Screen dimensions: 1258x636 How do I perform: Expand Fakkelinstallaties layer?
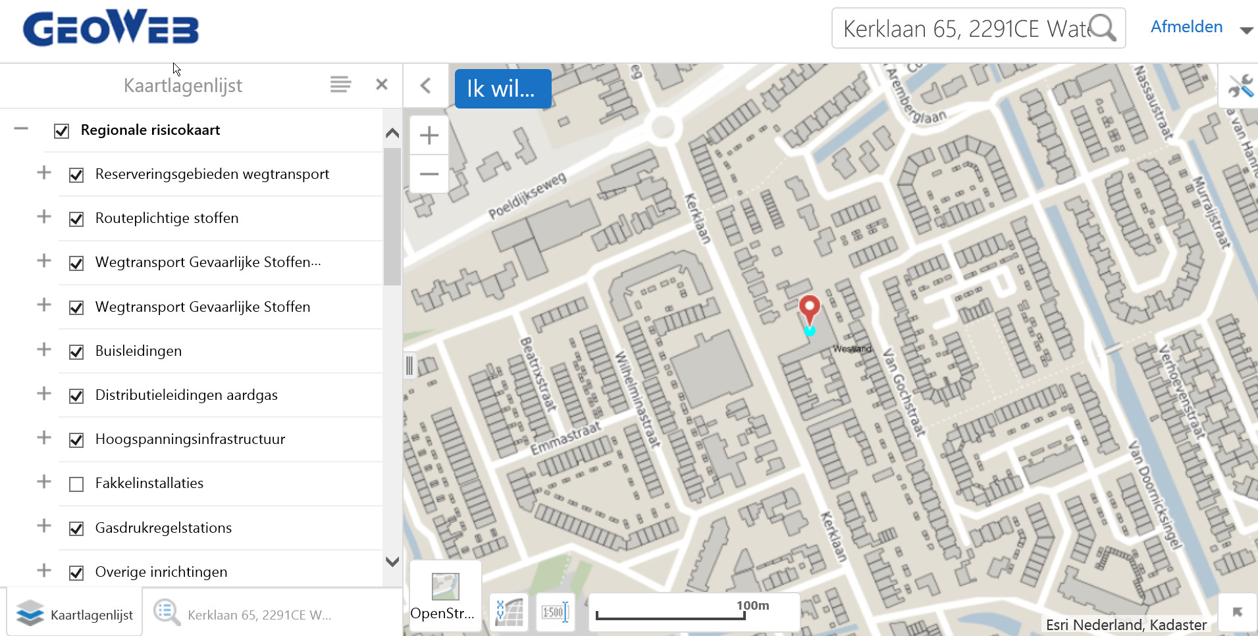click(x=44, y=481)
